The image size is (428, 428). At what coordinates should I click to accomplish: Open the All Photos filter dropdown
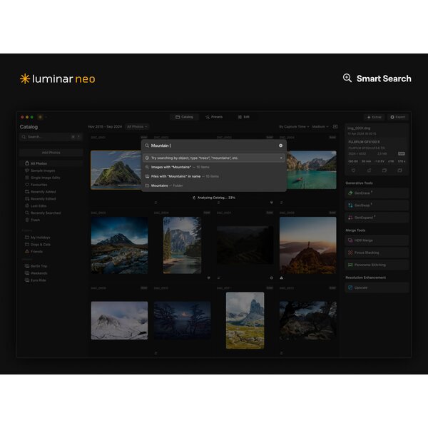pos(137,127)
